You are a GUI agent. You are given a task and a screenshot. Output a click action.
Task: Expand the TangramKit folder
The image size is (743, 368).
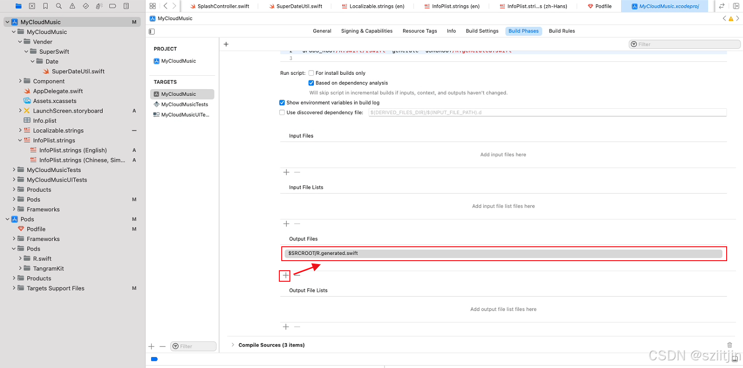click(20, 269)
